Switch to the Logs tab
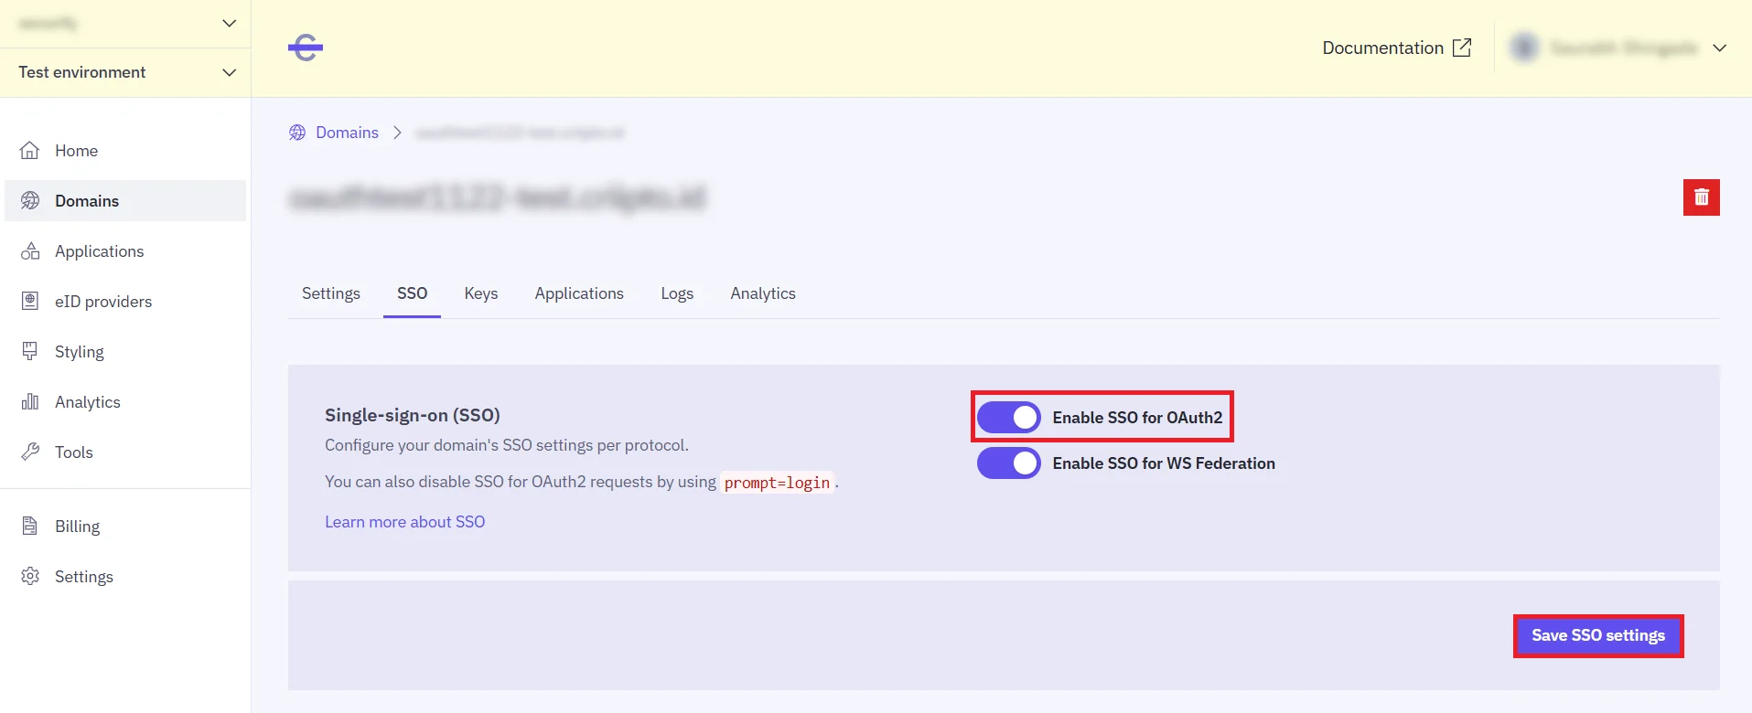The width and height of the screenshot is (1752, 713). pyautogui.click(x=677, y=293)
